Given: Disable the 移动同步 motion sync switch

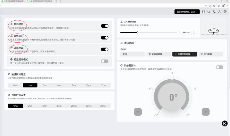Looking at the screenshot, I should pos(105,26).
